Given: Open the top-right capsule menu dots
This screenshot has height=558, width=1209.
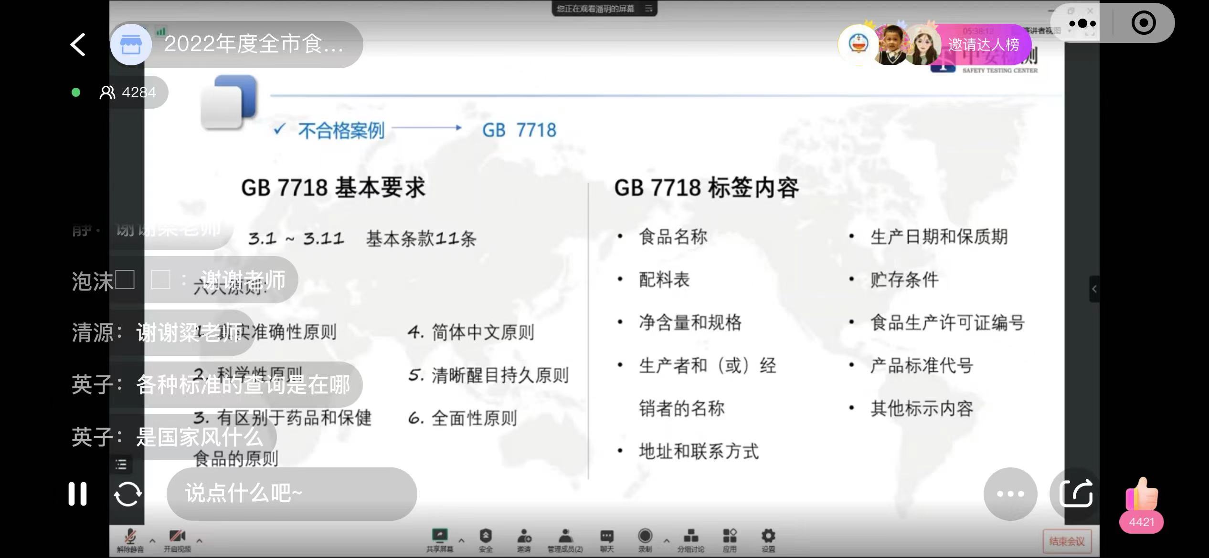Looking at the screenshot, I should point(1082,23).
